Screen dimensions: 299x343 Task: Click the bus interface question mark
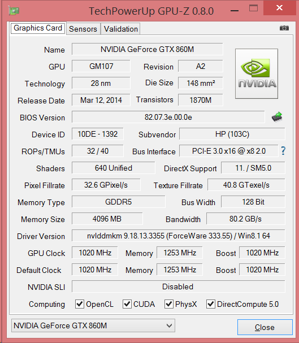[283, 151]
